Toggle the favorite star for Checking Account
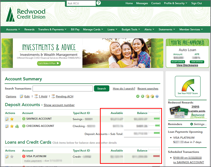Image resolution: width=211 pixels, height=167 pixels. point(12,126)
